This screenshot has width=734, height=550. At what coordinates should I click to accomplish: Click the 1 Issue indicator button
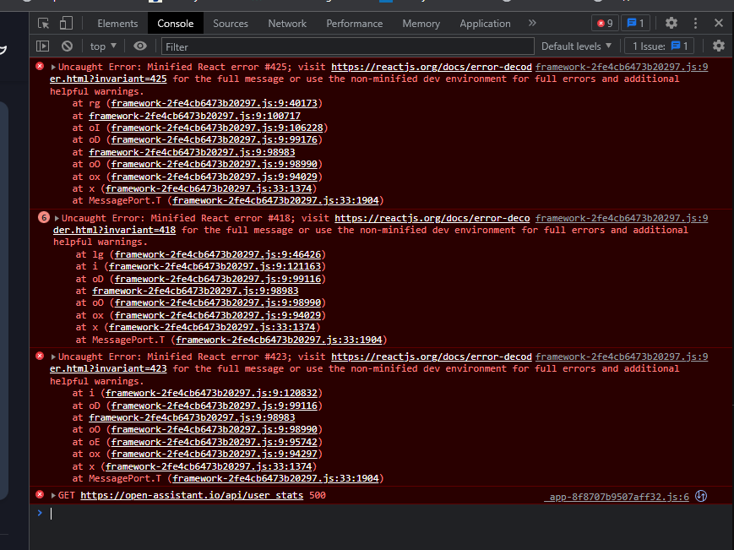[660, 46]
